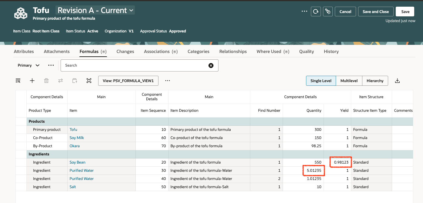
Task: Open the Soy Milk item link
Action: click(77, 138)
